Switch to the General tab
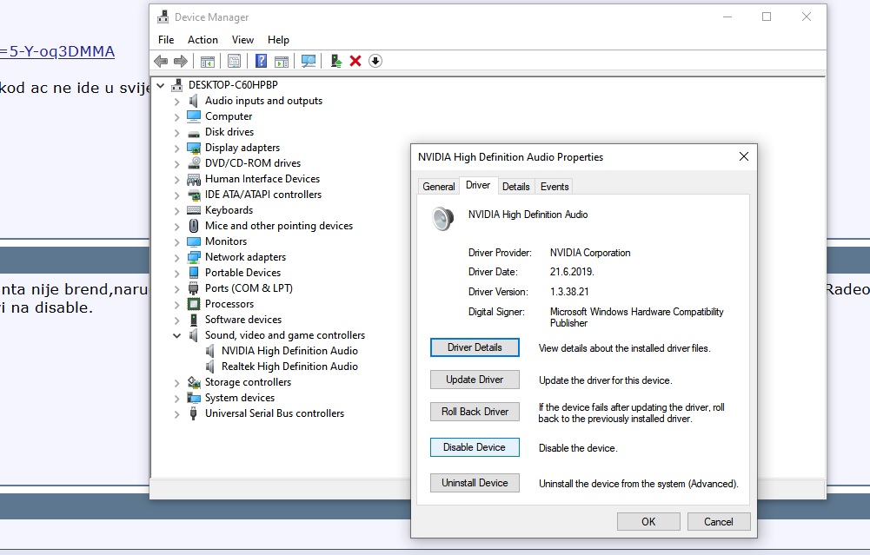This screenshot has height=555, width=870. 438,187
